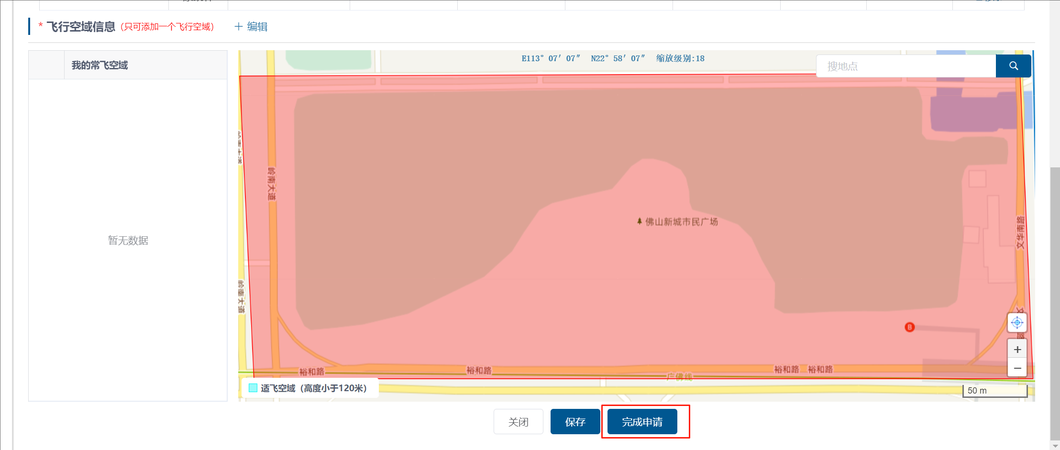
Task: Click the cyan 适飞空域 legend swatch
Action: pos(253,388)
